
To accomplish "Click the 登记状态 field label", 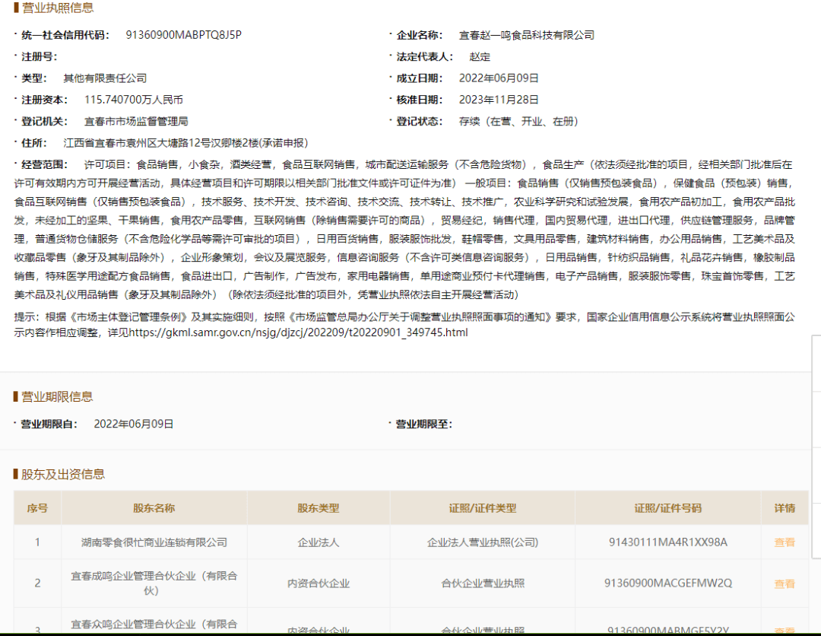I will coord(420,122).
